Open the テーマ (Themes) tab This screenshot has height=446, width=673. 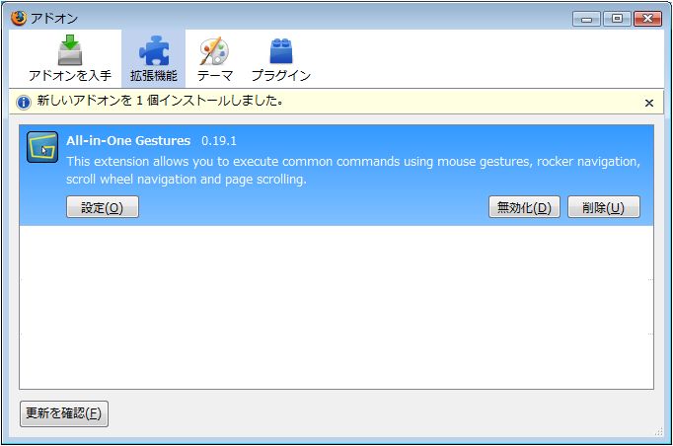point(214,58)
